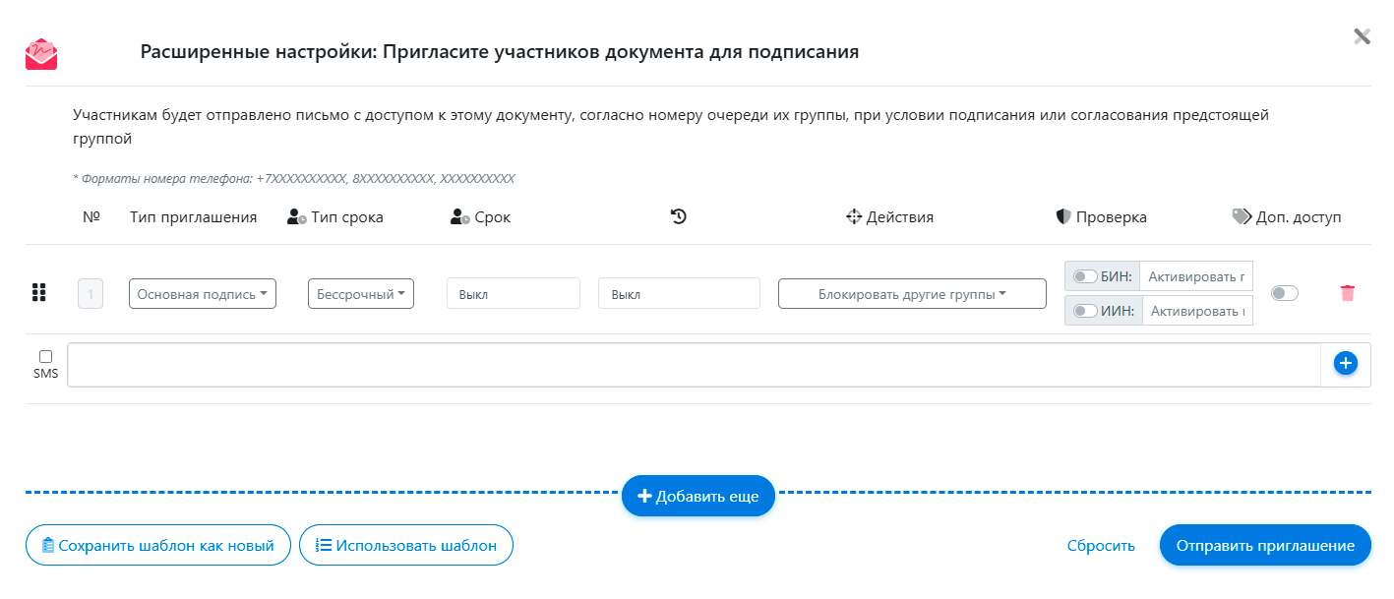Open Блокировать другие группы dropdown
The height and width of the screenshot is (599, 1394).
911,294
